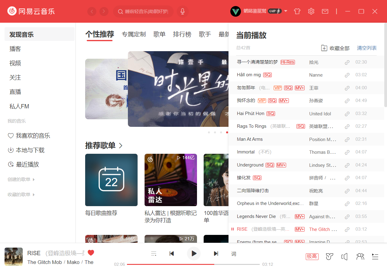Click the MV badge on 匆匆那年
This screenshot has height=270, width=387.
[x=299, y=88]
